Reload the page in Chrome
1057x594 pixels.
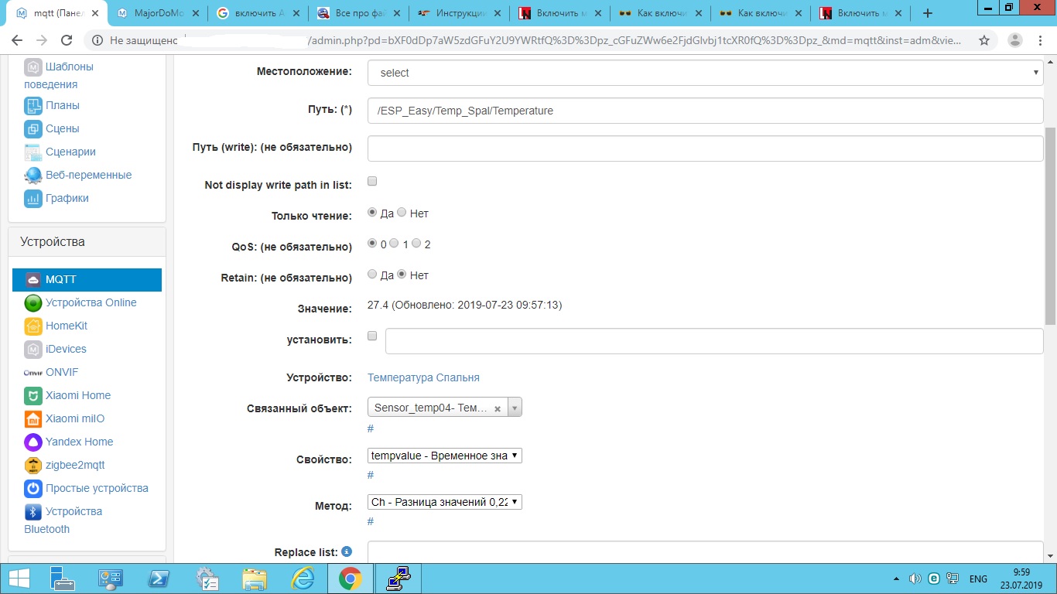pos(66,40)
